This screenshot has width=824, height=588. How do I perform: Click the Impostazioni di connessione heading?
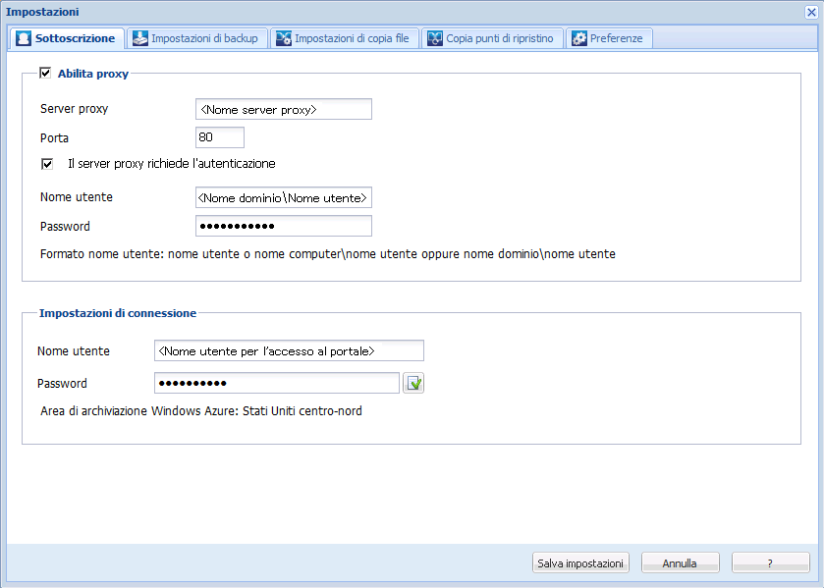(x=118, y=313)
